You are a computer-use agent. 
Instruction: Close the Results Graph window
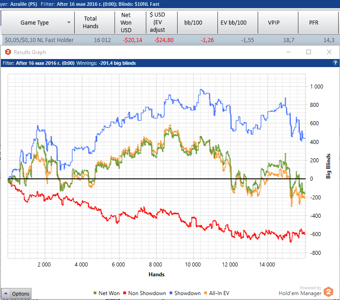click(x=329, y=52)
